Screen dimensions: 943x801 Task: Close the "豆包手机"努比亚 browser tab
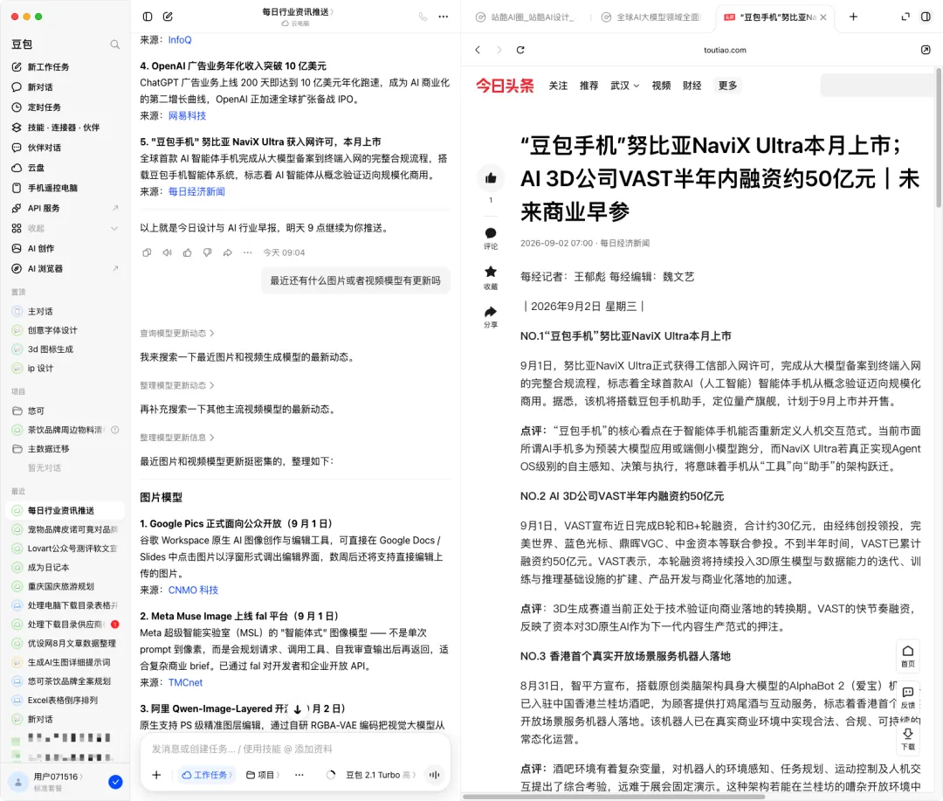point(823,17)
